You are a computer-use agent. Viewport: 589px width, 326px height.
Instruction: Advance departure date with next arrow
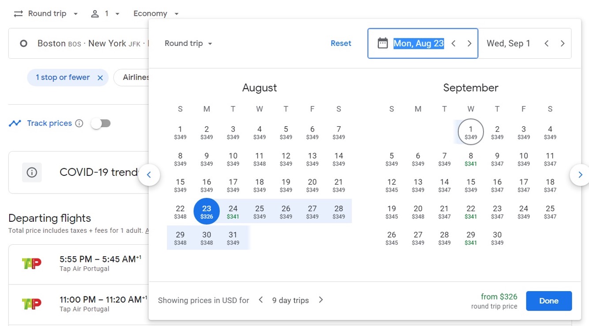click(x=469, y=43)
